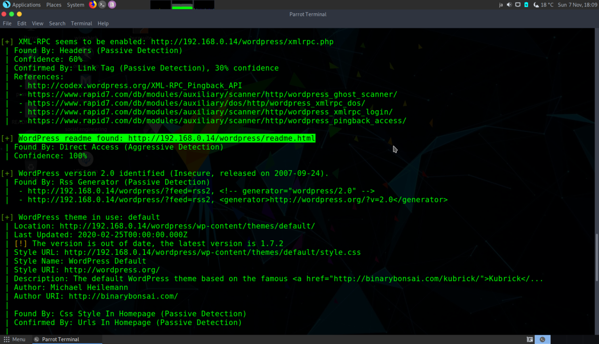Open the terminal launcher icon in panel
599x344 pixels.
[102, 4]
